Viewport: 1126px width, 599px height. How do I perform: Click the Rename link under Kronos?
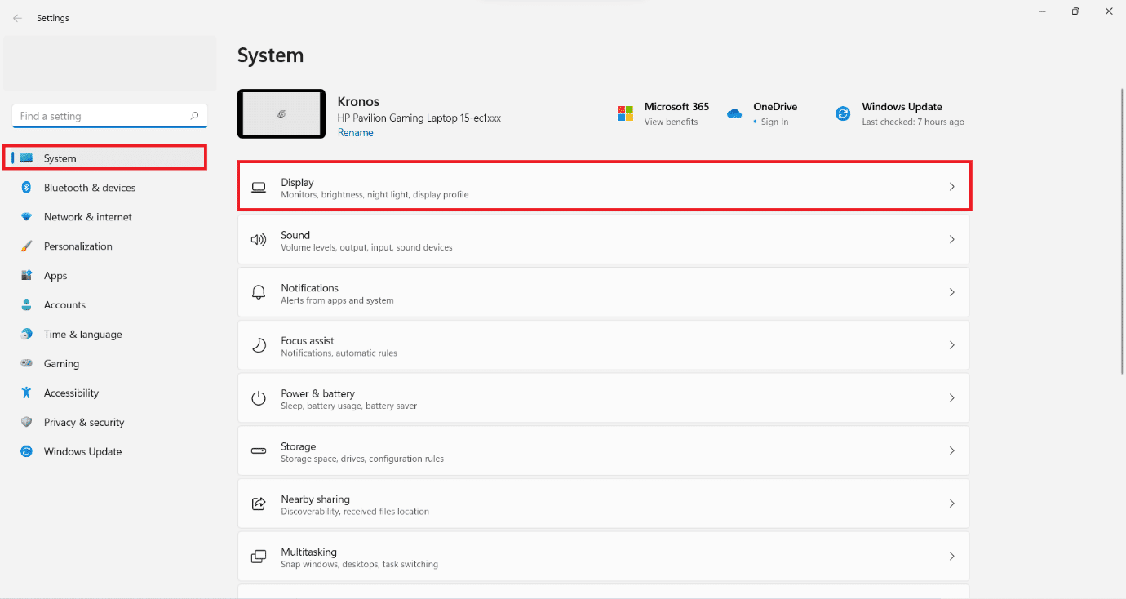pyautogui.click(x=355, y=132)
